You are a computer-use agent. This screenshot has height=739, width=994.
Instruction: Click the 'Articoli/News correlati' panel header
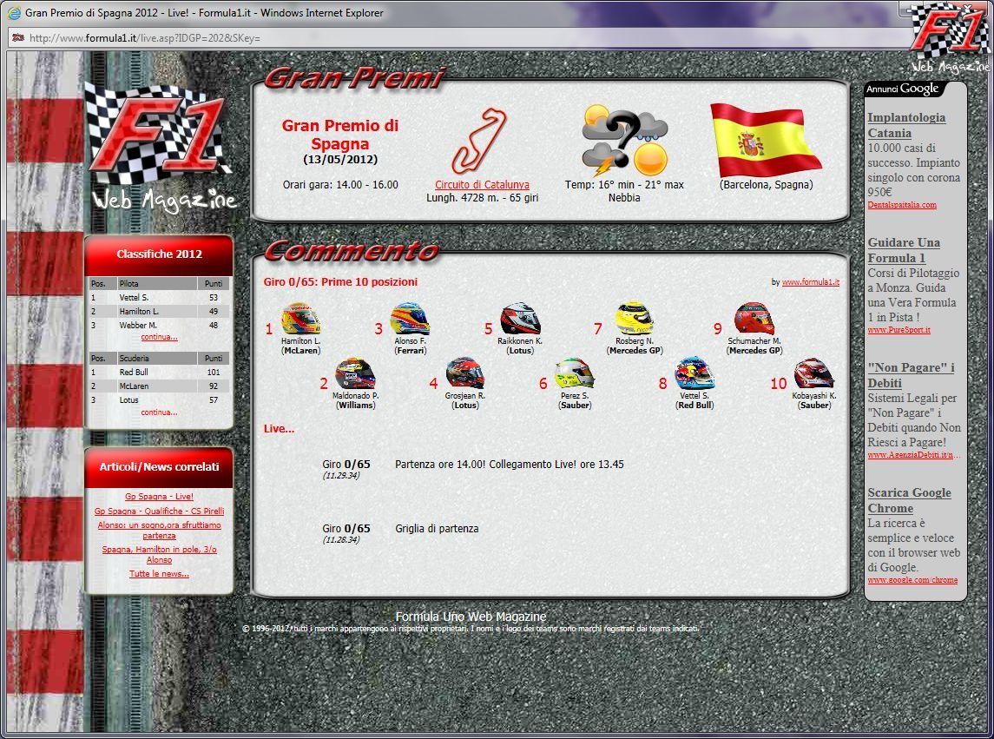(159, 467)
